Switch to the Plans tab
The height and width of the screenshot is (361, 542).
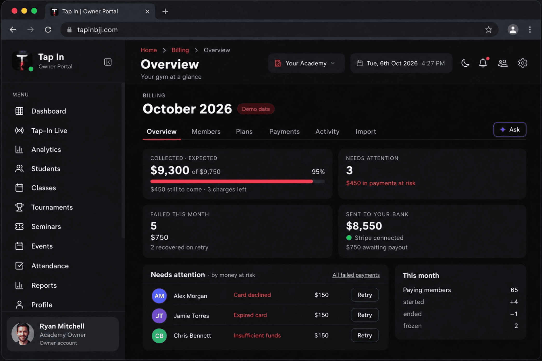point(244,131)
